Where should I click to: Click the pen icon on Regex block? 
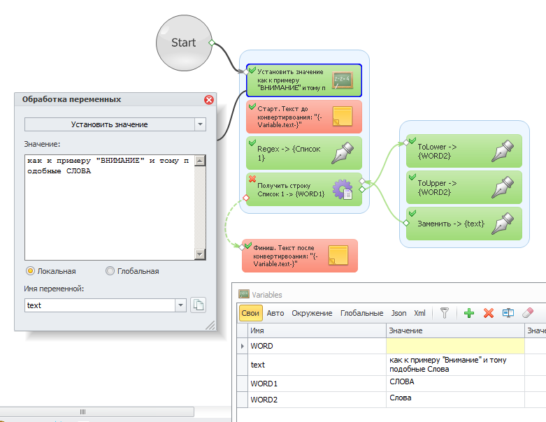click(x=343, y=153)
